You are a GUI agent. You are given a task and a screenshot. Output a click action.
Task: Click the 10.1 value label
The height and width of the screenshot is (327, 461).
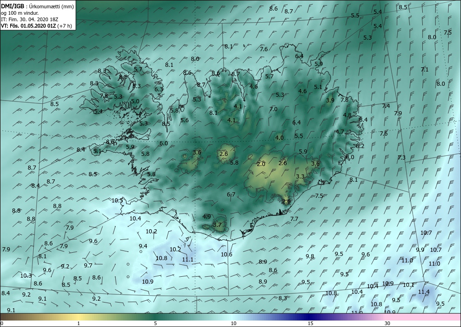coord(408,285)
